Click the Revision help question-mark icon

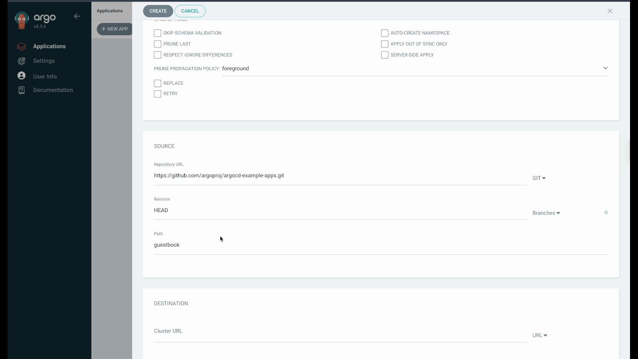tap(606, 213)
